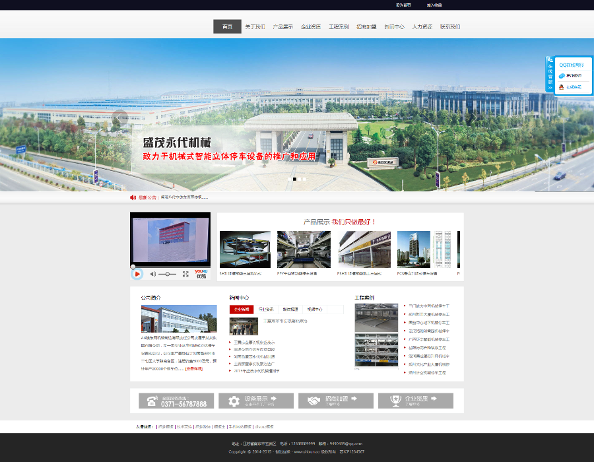This screenshot has height=462, width=594.
Task: Open the 产品展示 menu item
Action: coord(283,26)
